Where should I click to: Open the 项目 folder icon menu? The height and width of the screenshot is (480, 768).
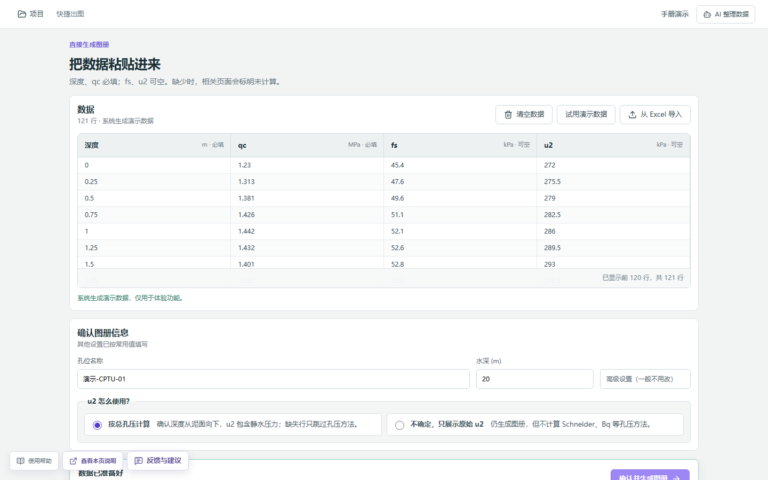[22, 14]
